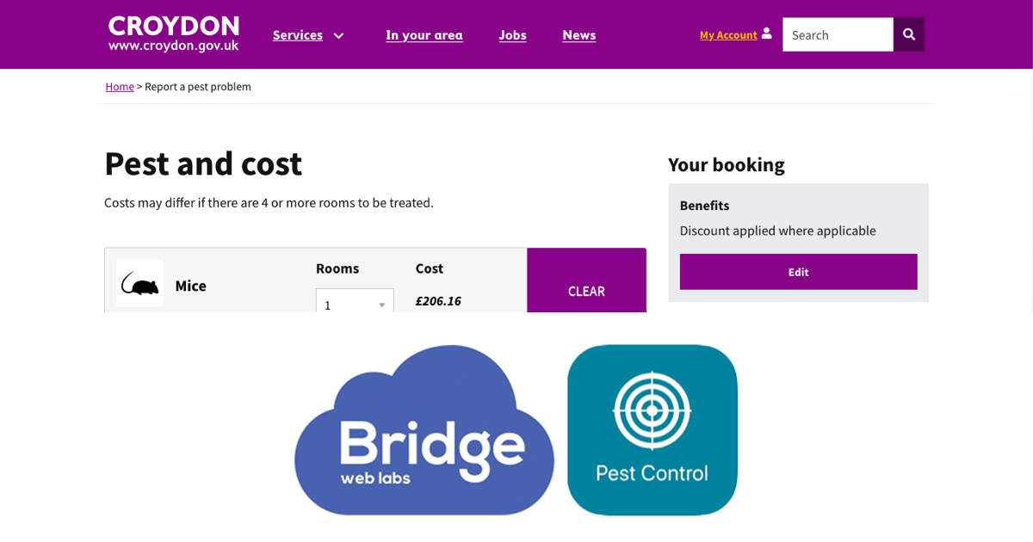The width and height of the screenshot is (1033, 542).
Task: Open the Rooms number dropdown
Action: pyautogui.click(x=354, y=304)
